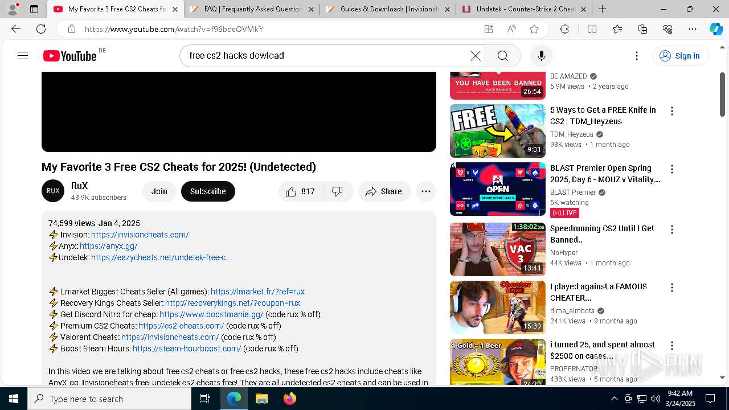Open the invisioncheats.com link beside Invision

[140, 235]
